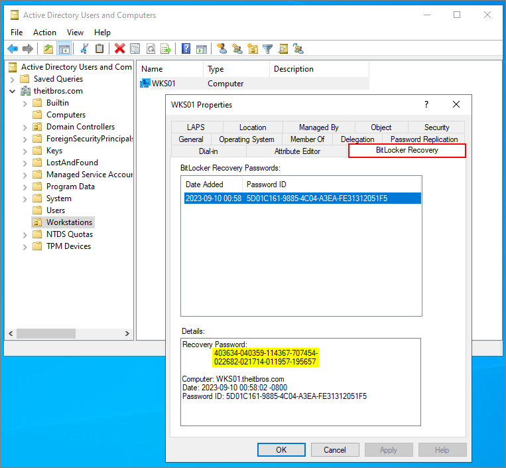Toggle Show/Hide Console Tree icon
The width and height of the screenshot is (506, 468).
(64, 48)
